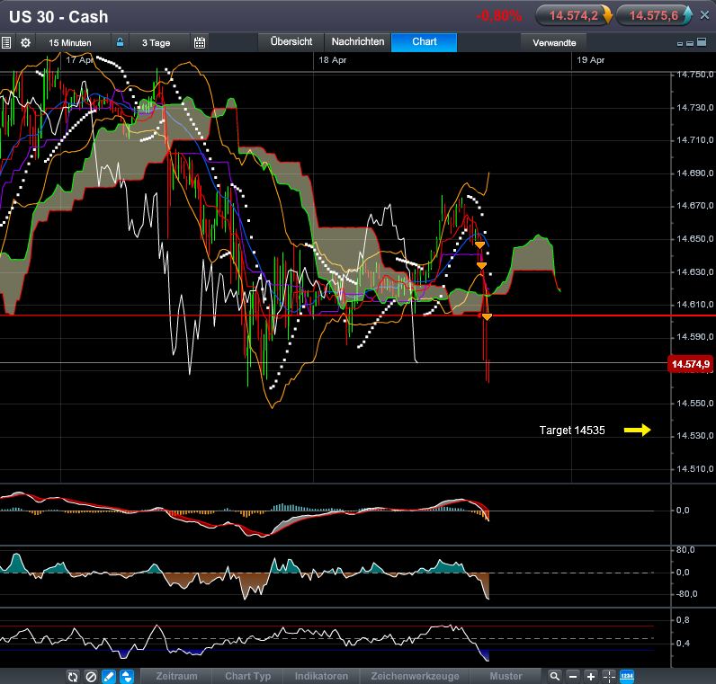
Task: Click the -0,80% change value
Action: tap(498, 16)
